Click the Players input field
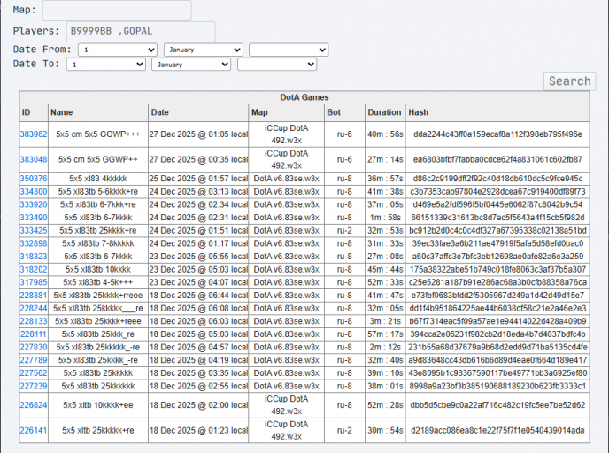The width and height of the screenshot is (609, 453). tap(141, 32)
